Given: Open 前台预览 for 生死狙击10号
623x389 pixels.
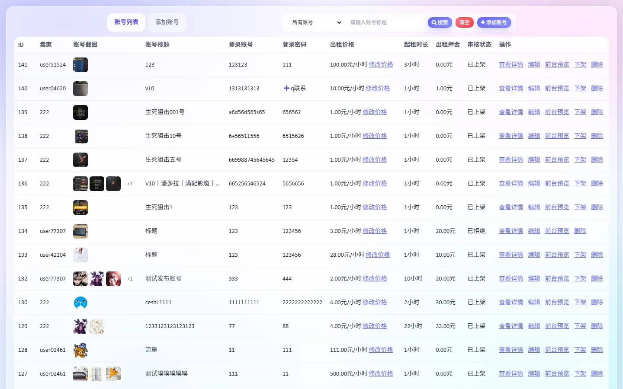Looking at the screenshot, I should point(557,136).
